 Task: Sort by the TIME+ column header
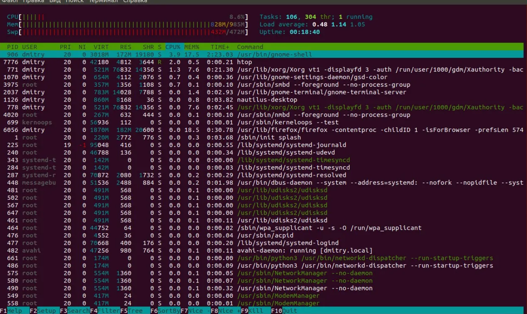(220, 47)
